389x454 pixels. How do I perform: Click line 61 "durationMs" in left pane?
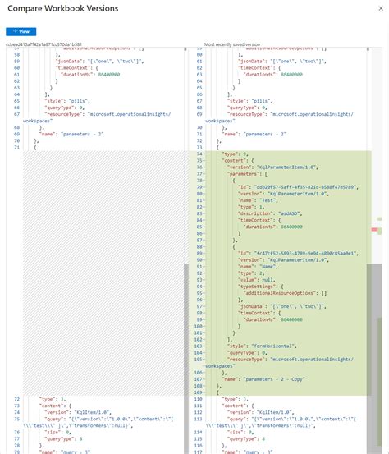(x=90, y=75)
